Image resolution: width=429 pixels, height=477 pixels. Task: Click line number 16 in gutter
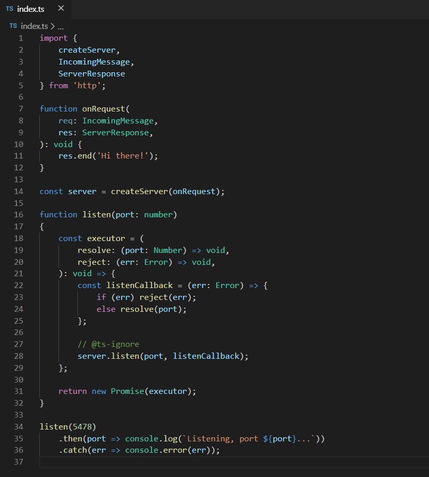pyautogui.click(x=19, y=215)
